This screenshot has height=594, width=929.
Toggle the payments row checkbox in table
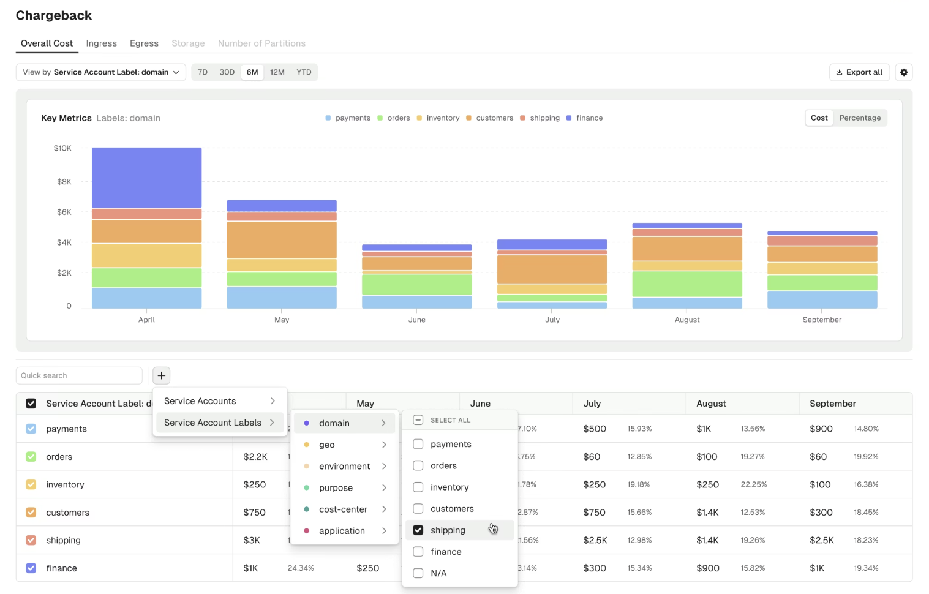(31, 429)
